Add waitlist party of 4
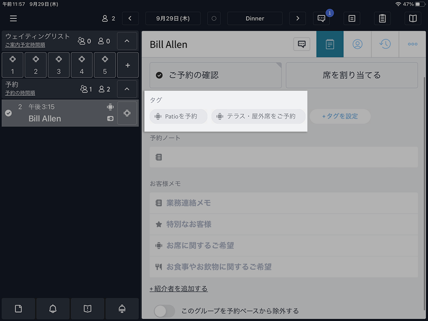Screen dimensions: 428x321 82,65
